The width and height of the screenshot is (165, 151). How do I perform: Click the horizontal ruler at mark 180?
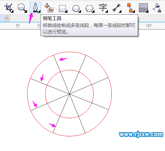pos(148,25)
